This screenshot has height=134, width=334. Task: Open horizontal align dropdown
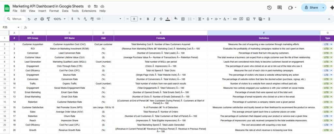click(201, 19)
